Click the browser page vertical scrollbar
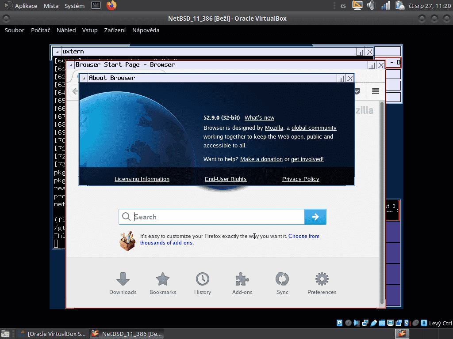Viewport: 453px width, 339px height. pos(382,203)
